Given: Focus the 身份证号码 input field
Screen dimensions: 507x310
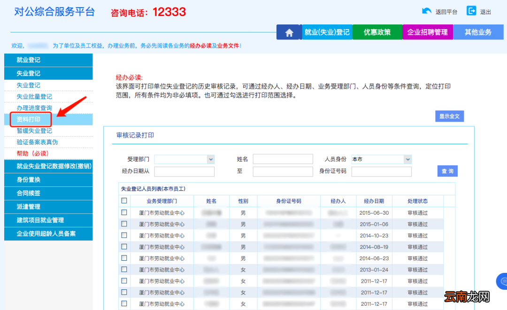Looking at the screenshot, I should [x=382, y=171].
